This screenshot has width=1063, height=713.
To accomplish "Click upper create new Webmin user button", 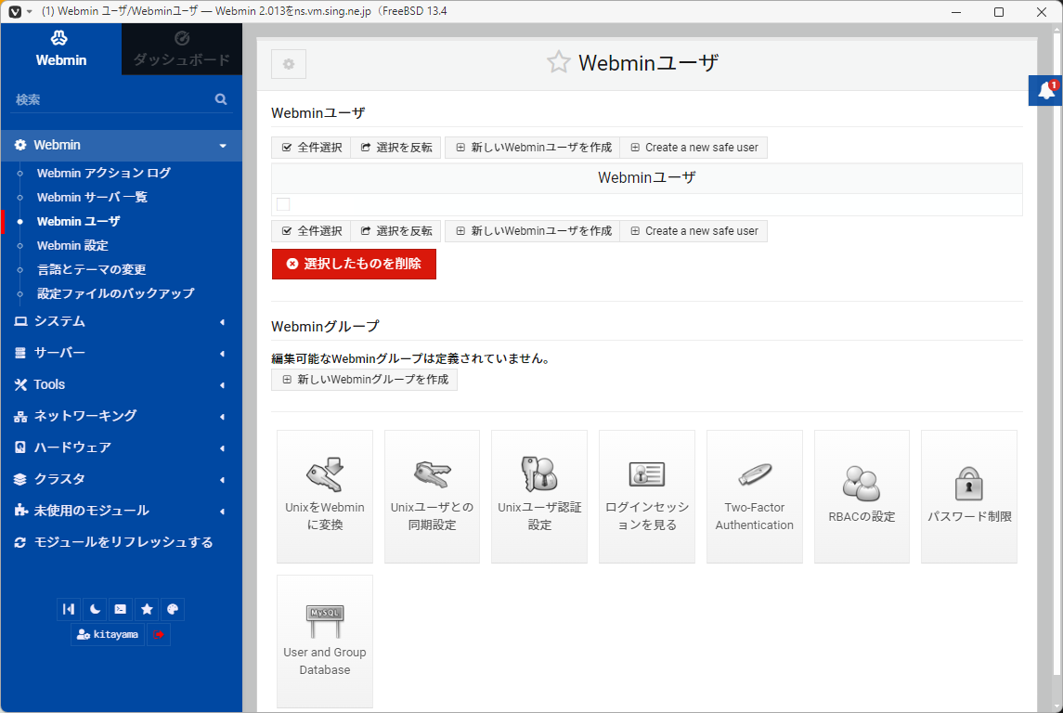I will 533,148.
